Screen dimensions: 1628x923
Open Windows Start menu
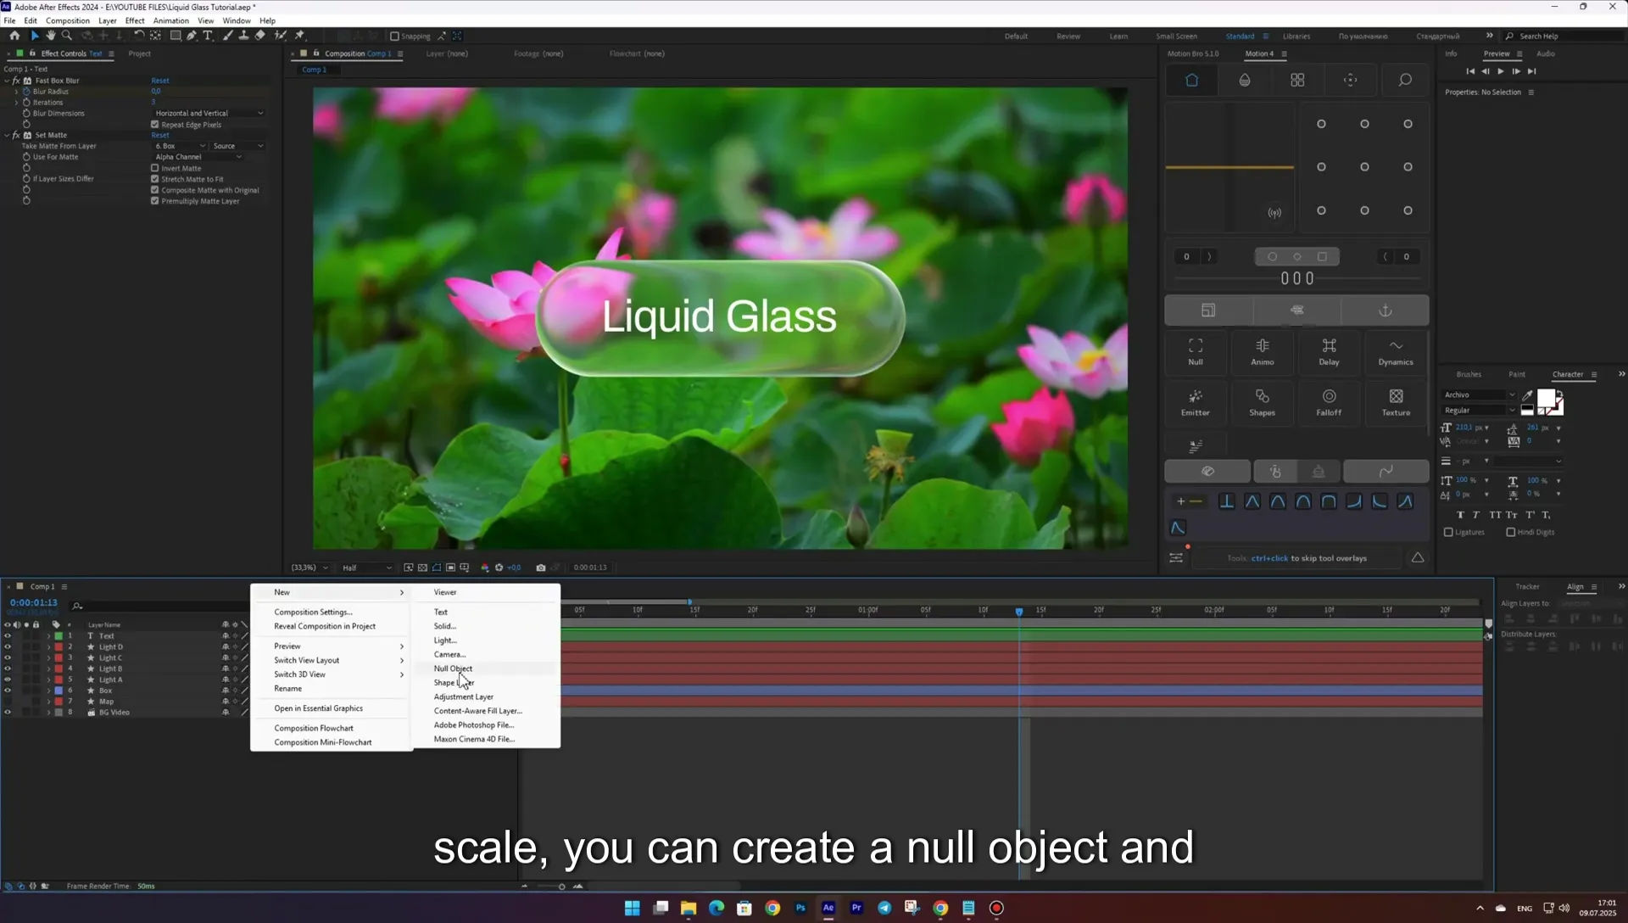click(633, 908)
